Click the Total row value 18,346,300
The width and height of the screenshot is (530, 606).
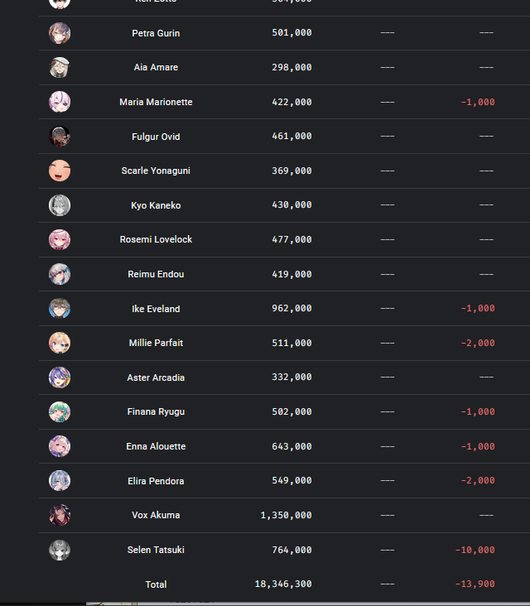pos(283,584)
